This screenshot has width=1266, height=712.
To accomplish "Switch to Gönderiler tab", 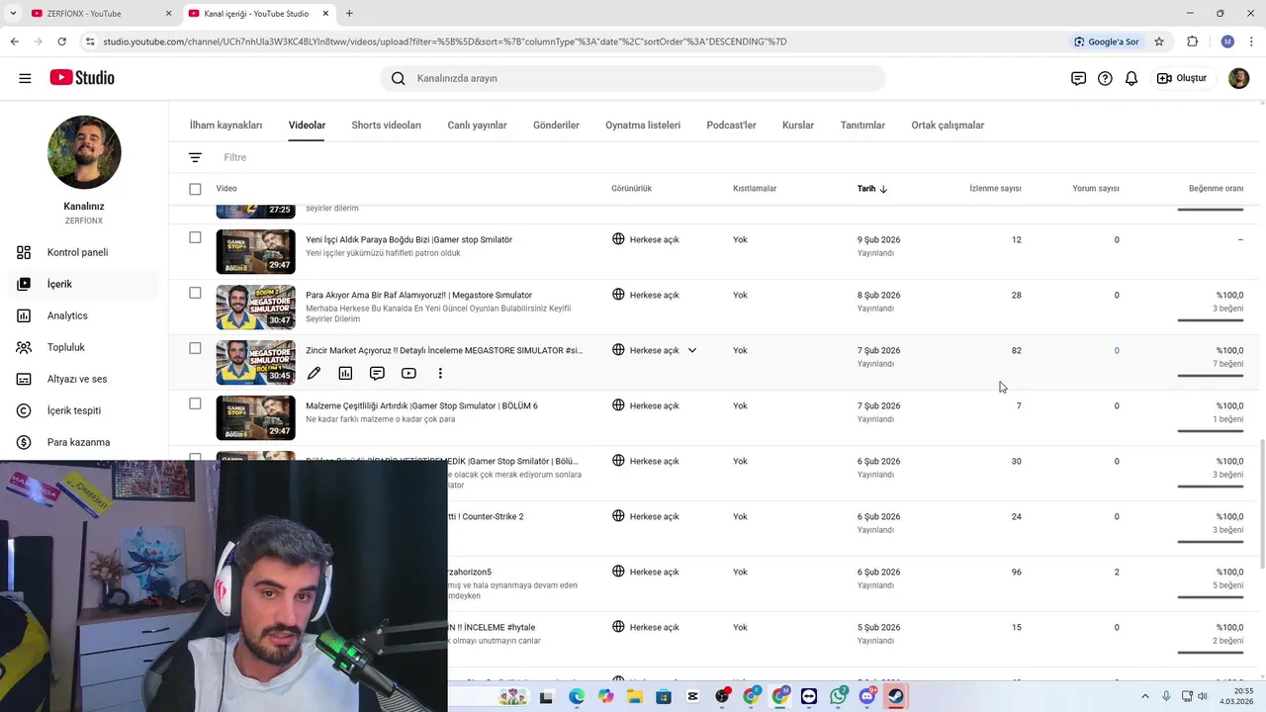I will point(556,125).
